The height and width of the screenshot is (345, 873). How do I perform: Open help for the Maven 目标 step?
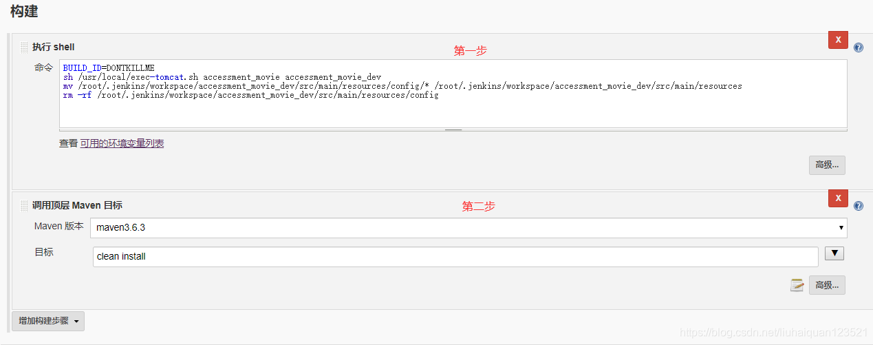tap(859, 206)
